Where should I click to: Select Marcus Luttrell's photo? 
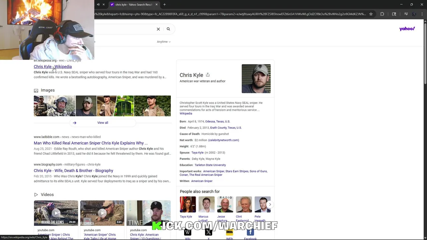coord(206,204)
